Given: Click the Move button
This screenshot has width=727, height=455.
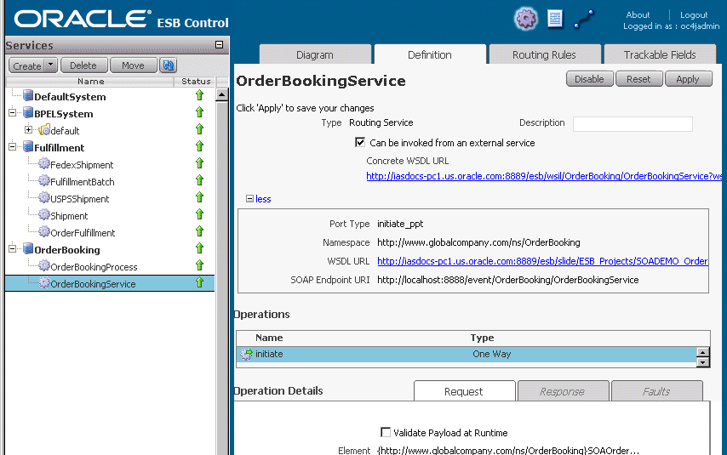Looking at the screenshot, I should (133, 65).
